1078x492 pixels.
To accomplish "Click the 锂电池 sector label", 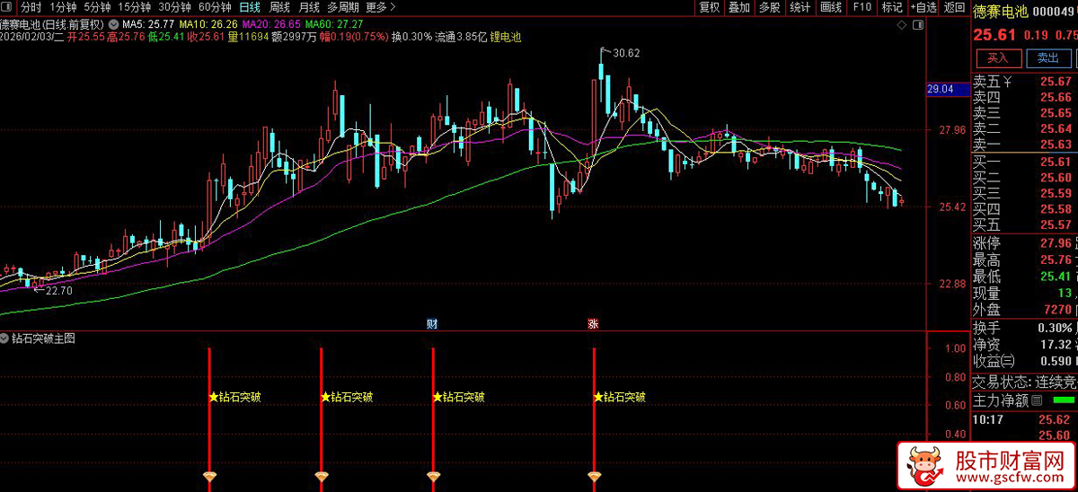I will (505, 38).
